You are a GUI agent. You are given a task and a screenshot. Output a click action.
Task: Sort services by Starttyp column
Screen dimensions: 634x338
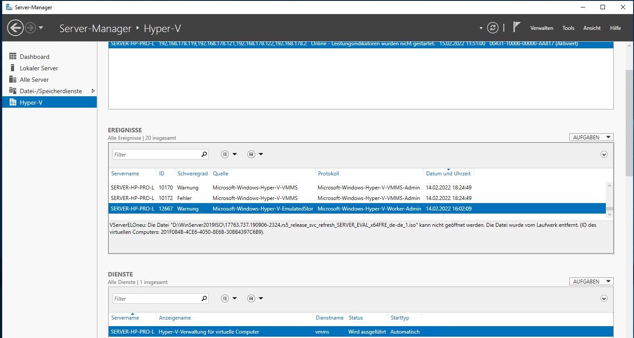[399, 318]
